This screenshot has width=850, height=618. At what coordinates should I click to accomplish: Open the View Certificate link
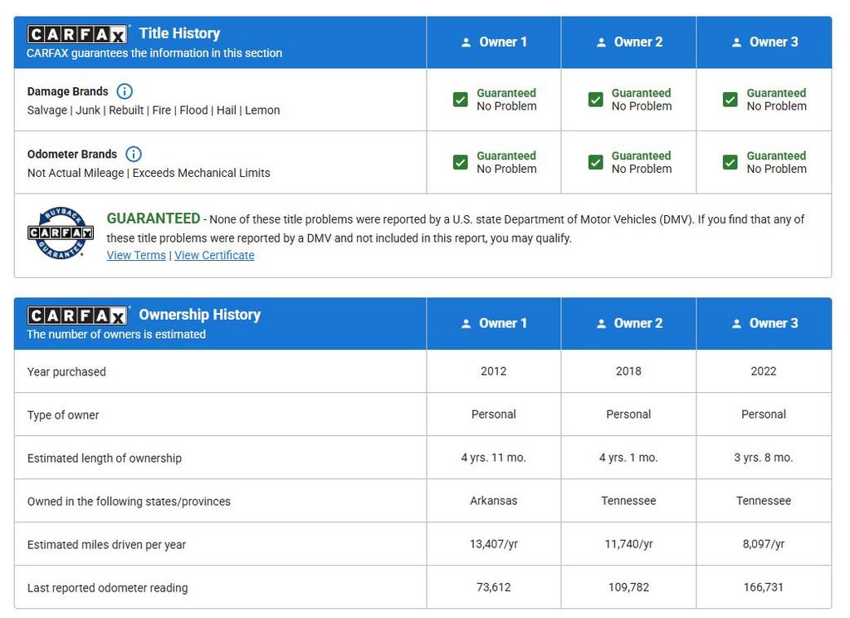(214, 255)
